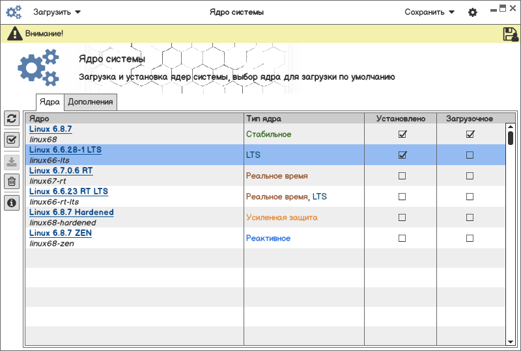
Task: Click the trash delete kernel icon
Action: click(11, 182)
